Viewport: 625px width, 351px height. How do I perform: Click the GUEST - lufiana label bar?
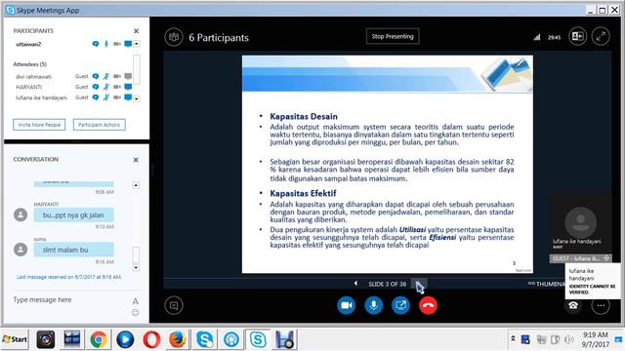581,258
